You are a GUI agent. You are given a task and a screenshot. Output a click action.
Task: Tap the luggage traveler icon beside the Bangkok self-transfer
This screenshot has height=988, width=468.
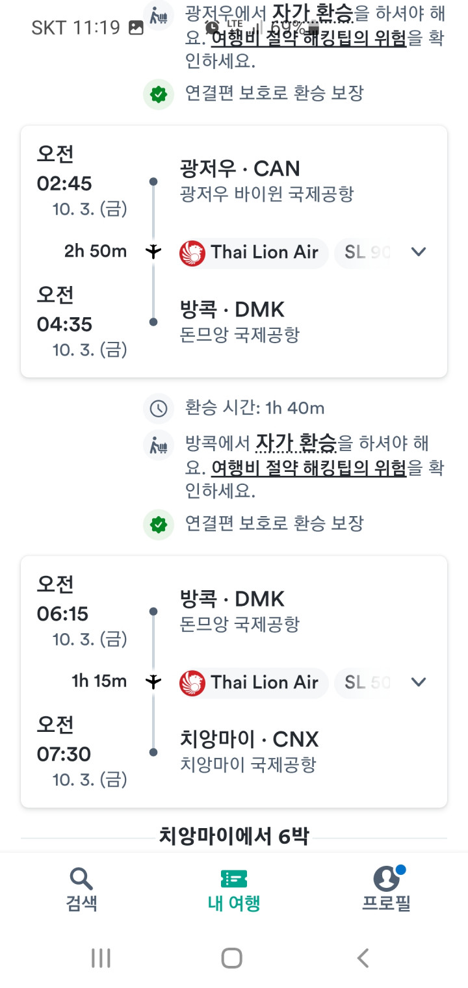[x=159, y=446]
